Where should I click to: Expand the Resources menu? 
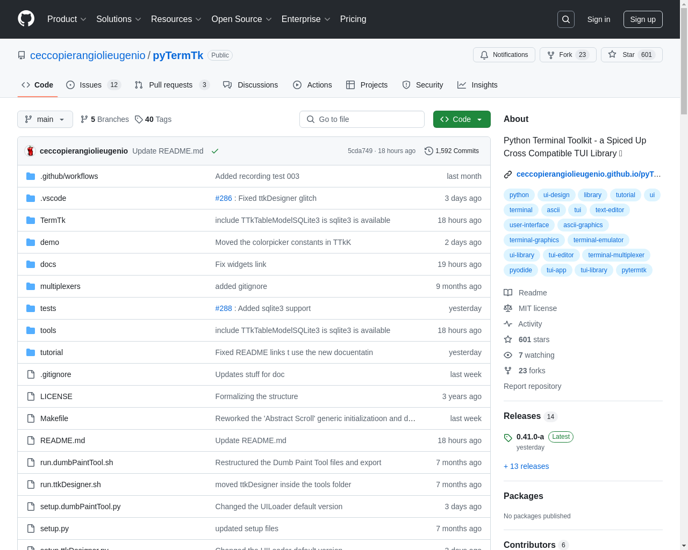176,19
